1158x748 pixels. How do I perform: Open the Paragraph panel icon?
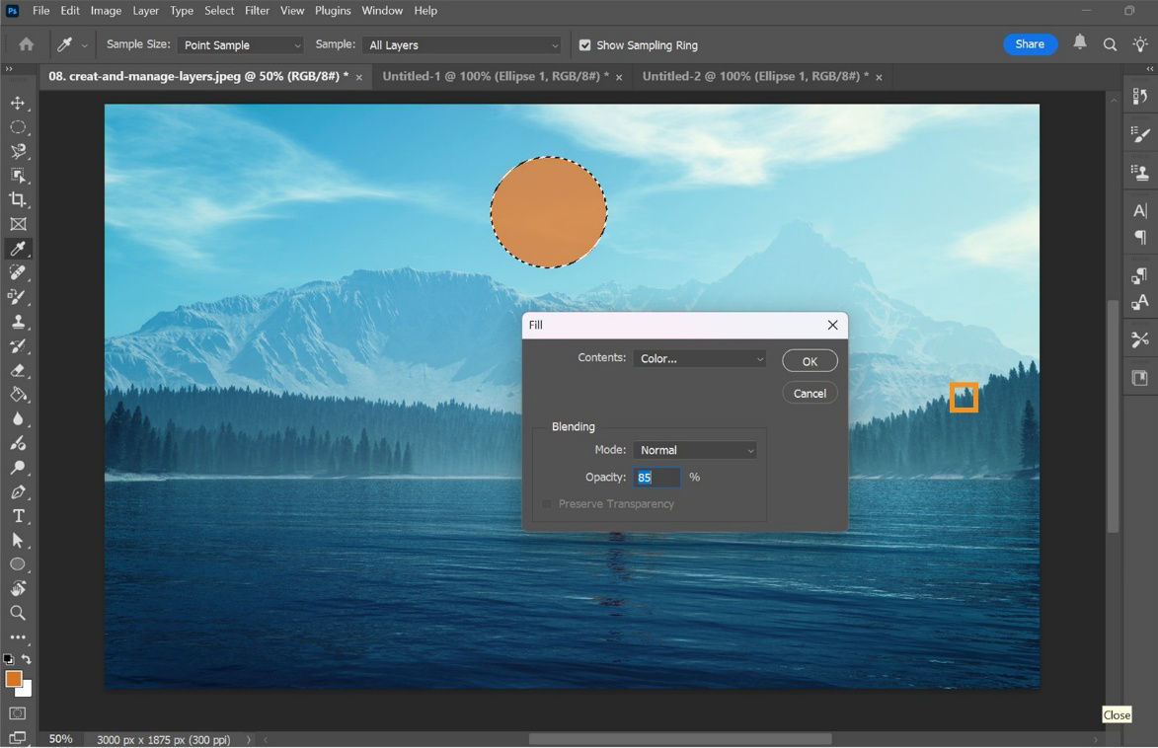coord(1140,237)
